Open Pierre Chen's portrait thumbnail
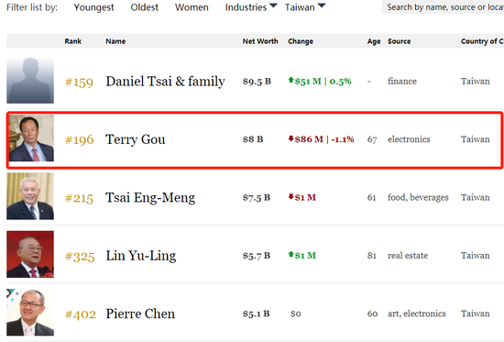The image size is (504, 342). (30, 313)
